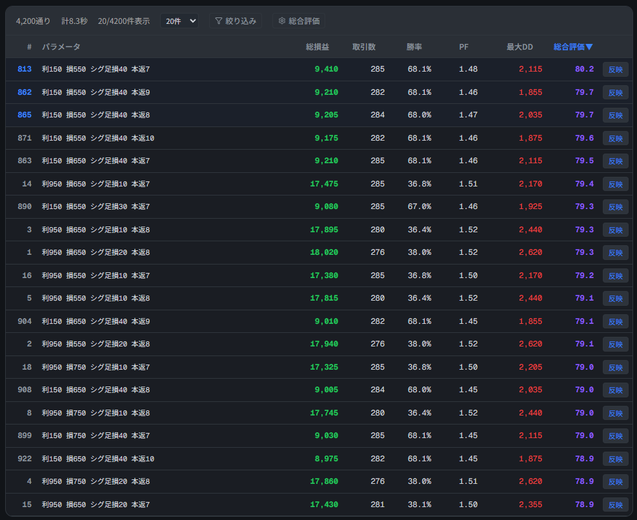Apply row 15 using 反映 button
637x520 pixels.
[616, 505]
